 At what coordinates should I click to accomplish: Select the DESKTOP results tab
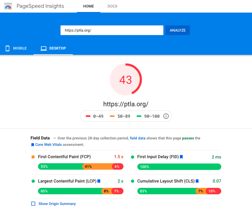tap(53, 48)
